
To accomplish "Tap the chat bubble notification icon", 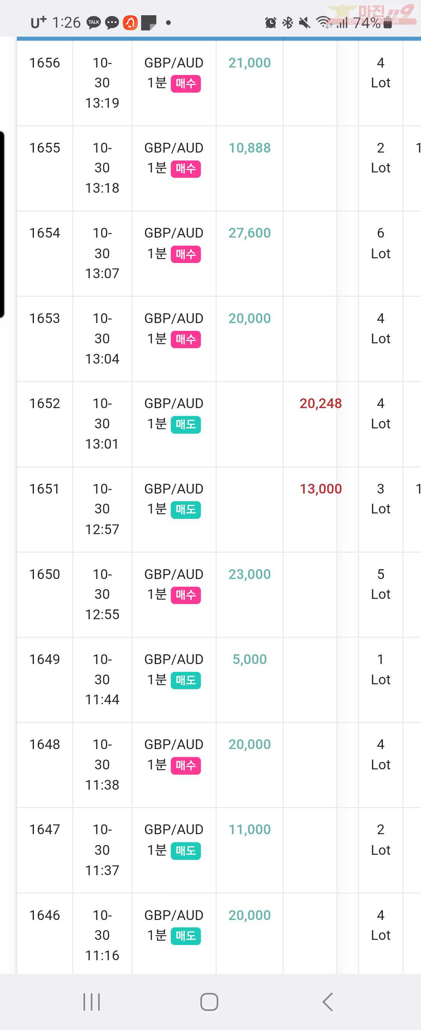I will click(112, 23).
